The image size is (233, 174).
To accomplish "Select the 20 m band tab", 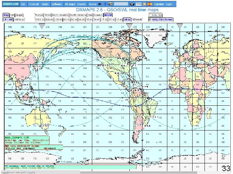I will click(x=97, y=20).
